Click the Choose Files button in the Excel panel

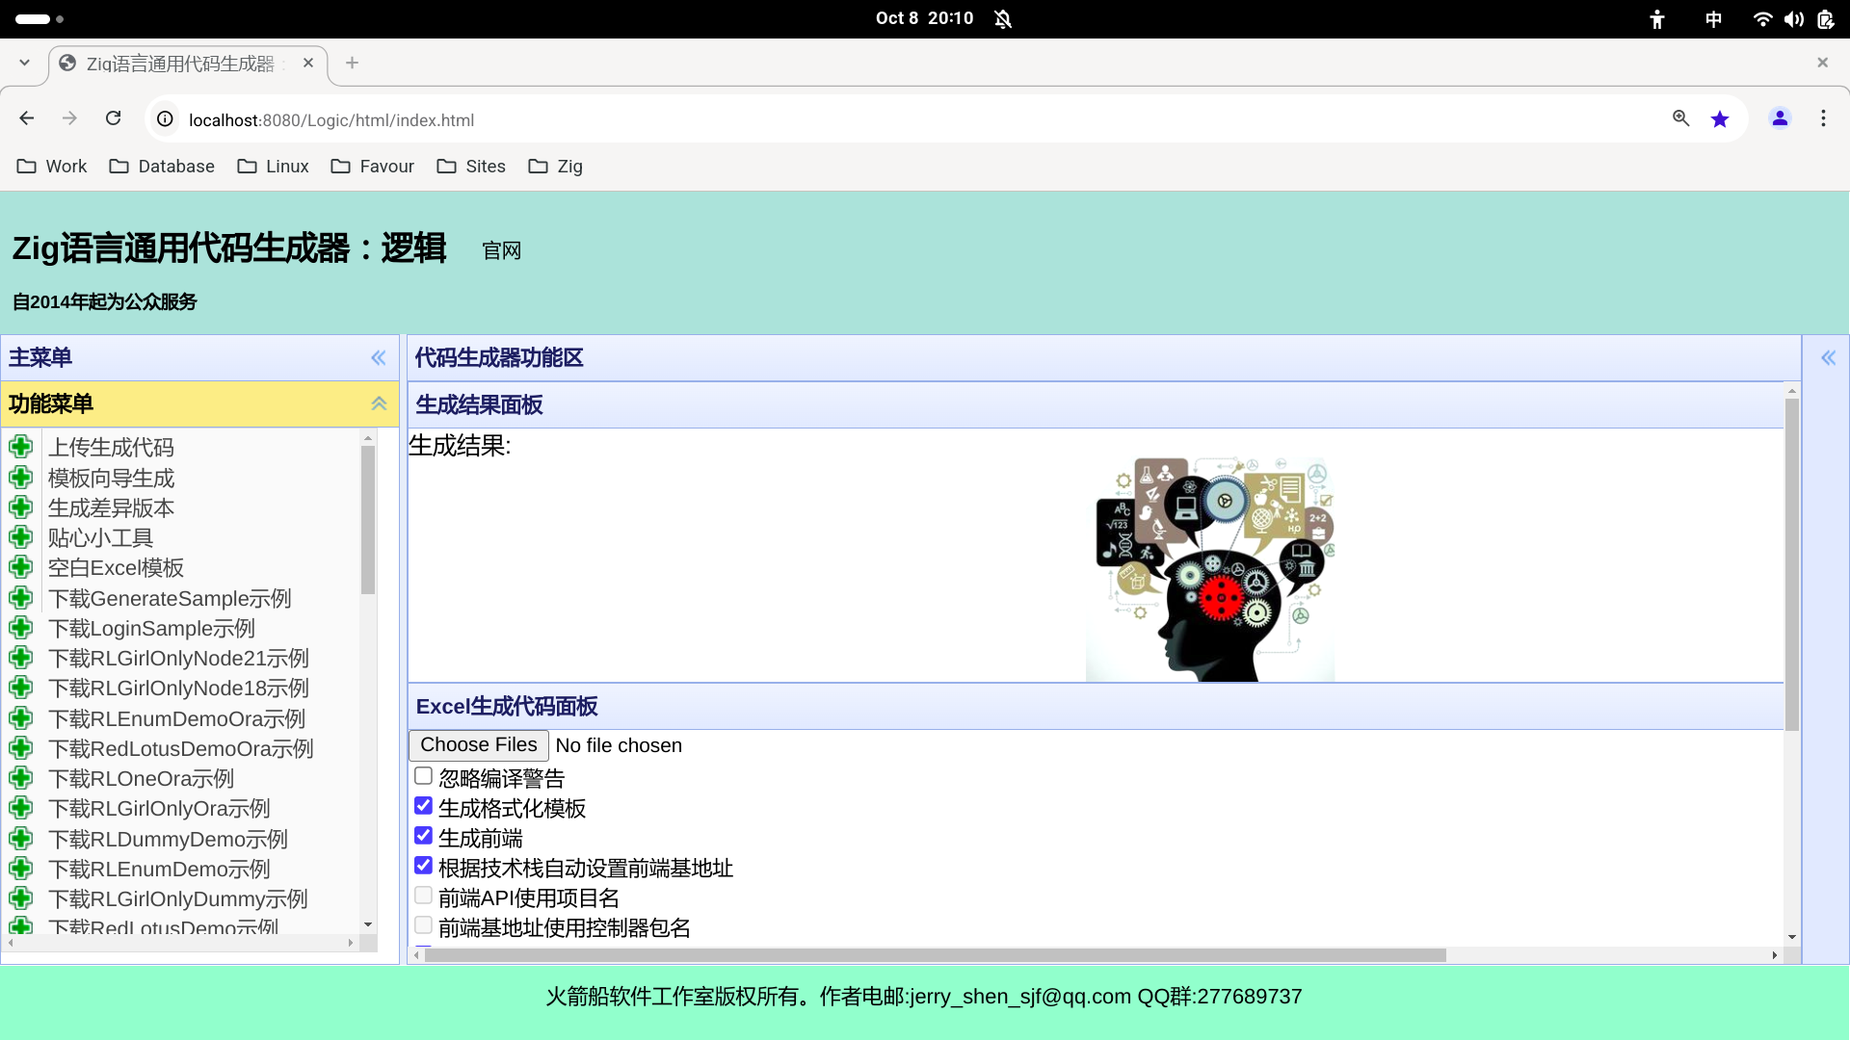(x=478, y=744)
